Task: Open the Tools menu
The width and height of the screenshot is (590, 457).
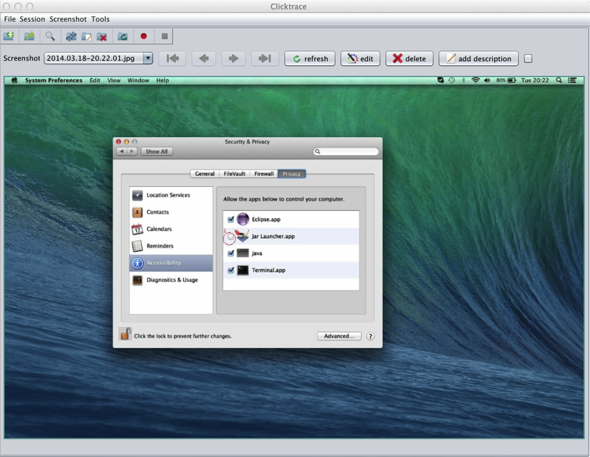Action: tap(100, 19)
